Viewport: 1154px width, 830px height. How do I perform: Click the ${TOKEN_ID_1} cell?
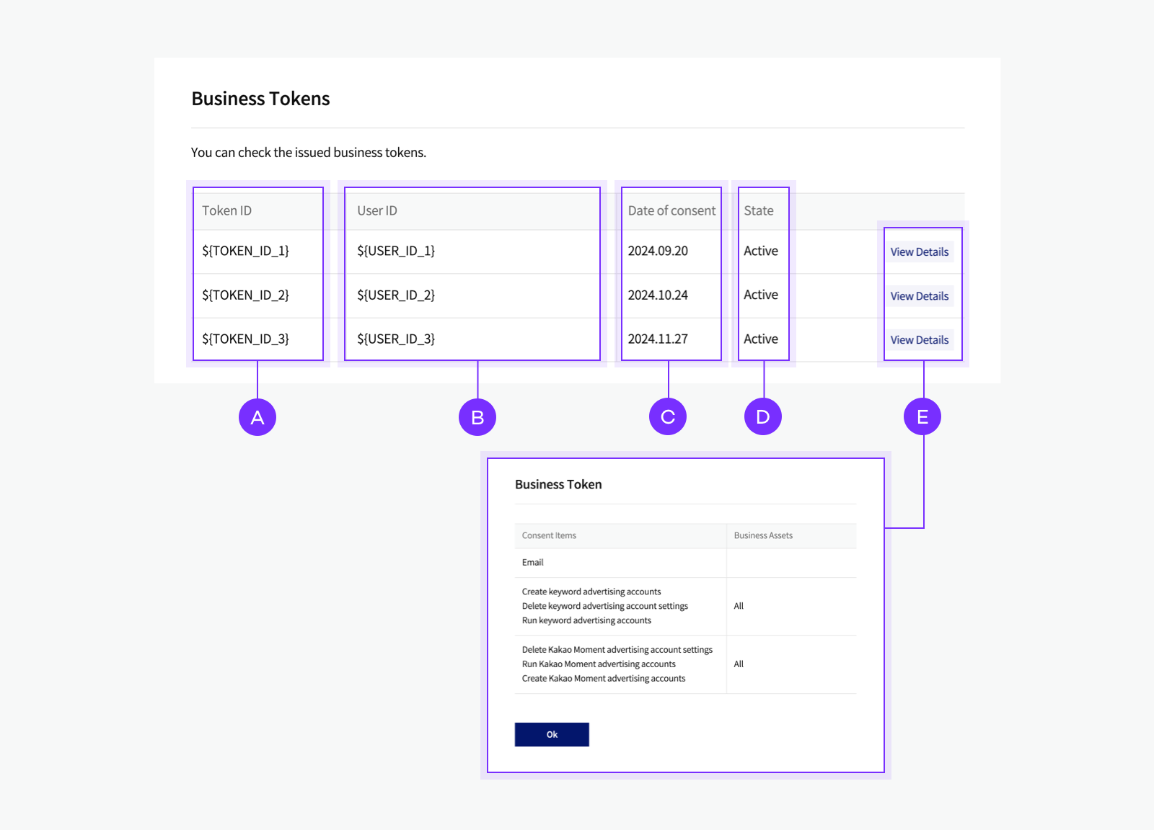click(245, 251)
